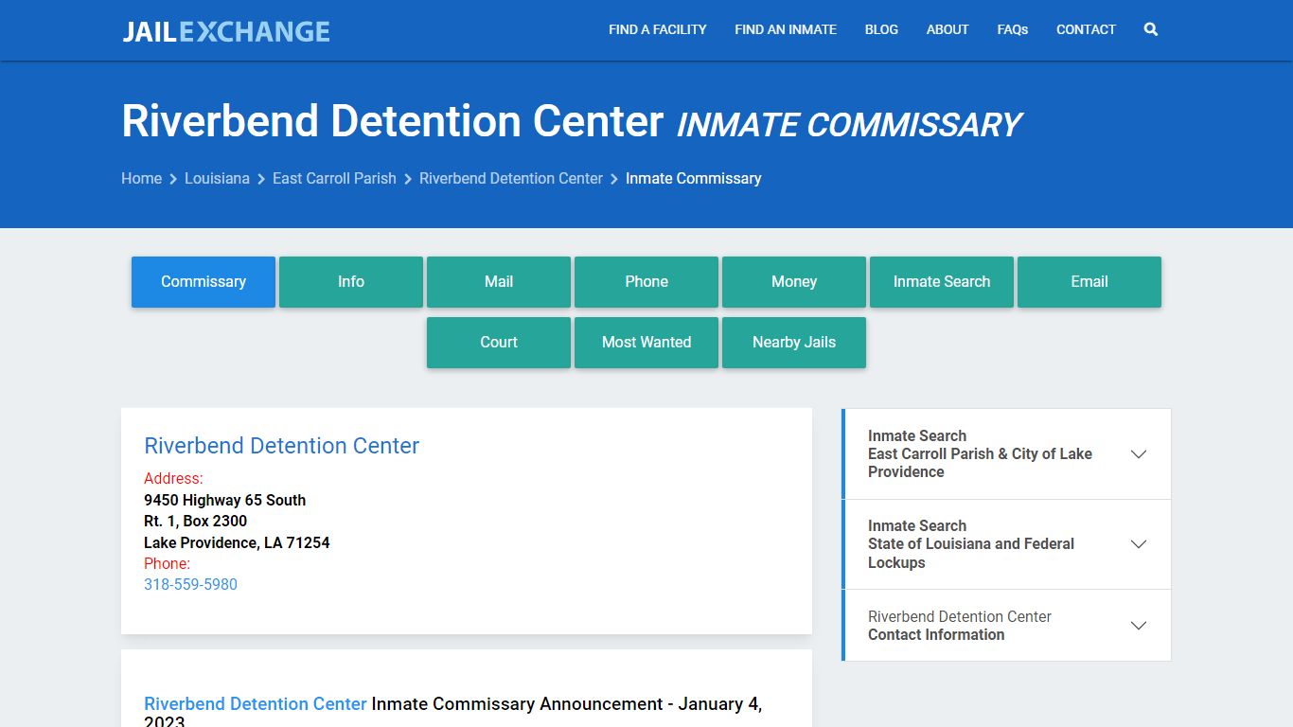Follow the Louisiana breadcrumb link
The height and width of the screenshot is (727, 1293).
tap(217, 178)
